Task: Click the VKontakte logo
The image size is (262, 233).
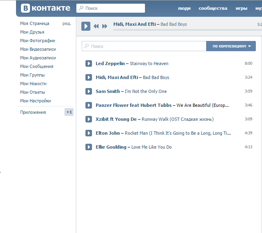Action: pos(46,8)
